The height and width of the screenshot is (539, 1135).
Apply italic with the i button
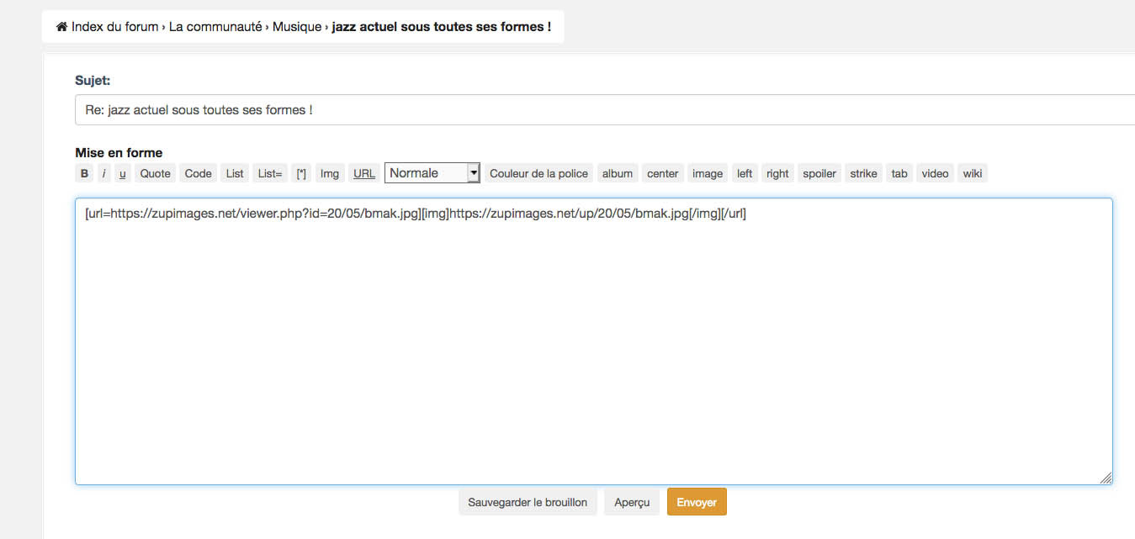[x=103, y=173]
